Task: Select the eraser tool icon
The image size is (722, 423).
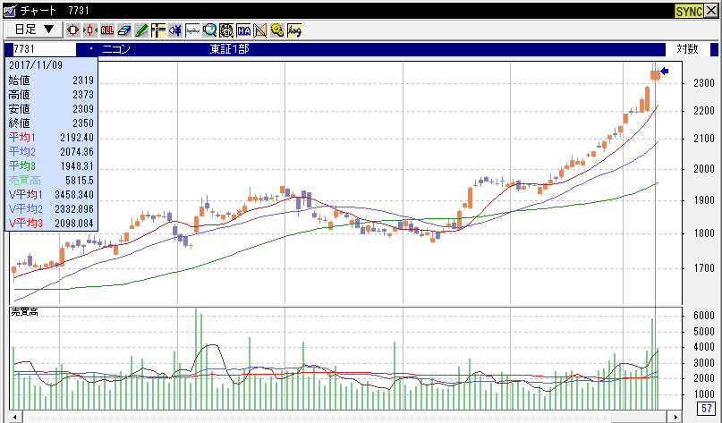Action: pos(124,30)
